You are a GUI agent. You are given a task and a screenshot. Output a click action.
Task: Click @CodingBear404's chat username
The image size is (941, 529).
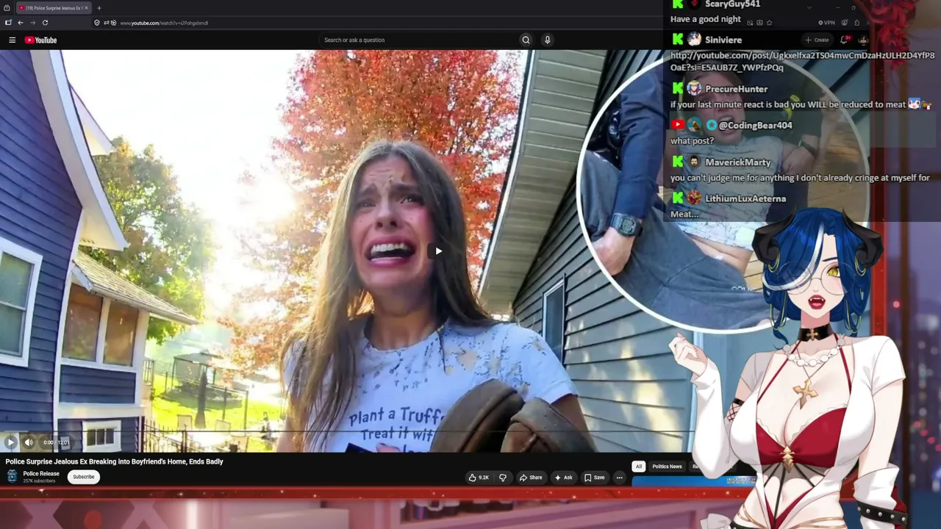pos(755,126)
